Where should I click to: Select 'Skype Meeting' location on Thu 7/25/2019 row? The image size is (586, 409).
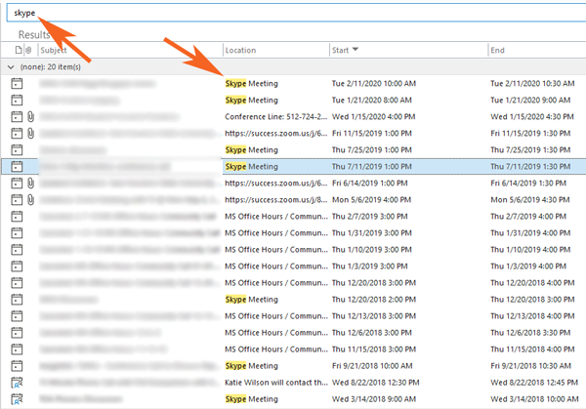[252, 150]
